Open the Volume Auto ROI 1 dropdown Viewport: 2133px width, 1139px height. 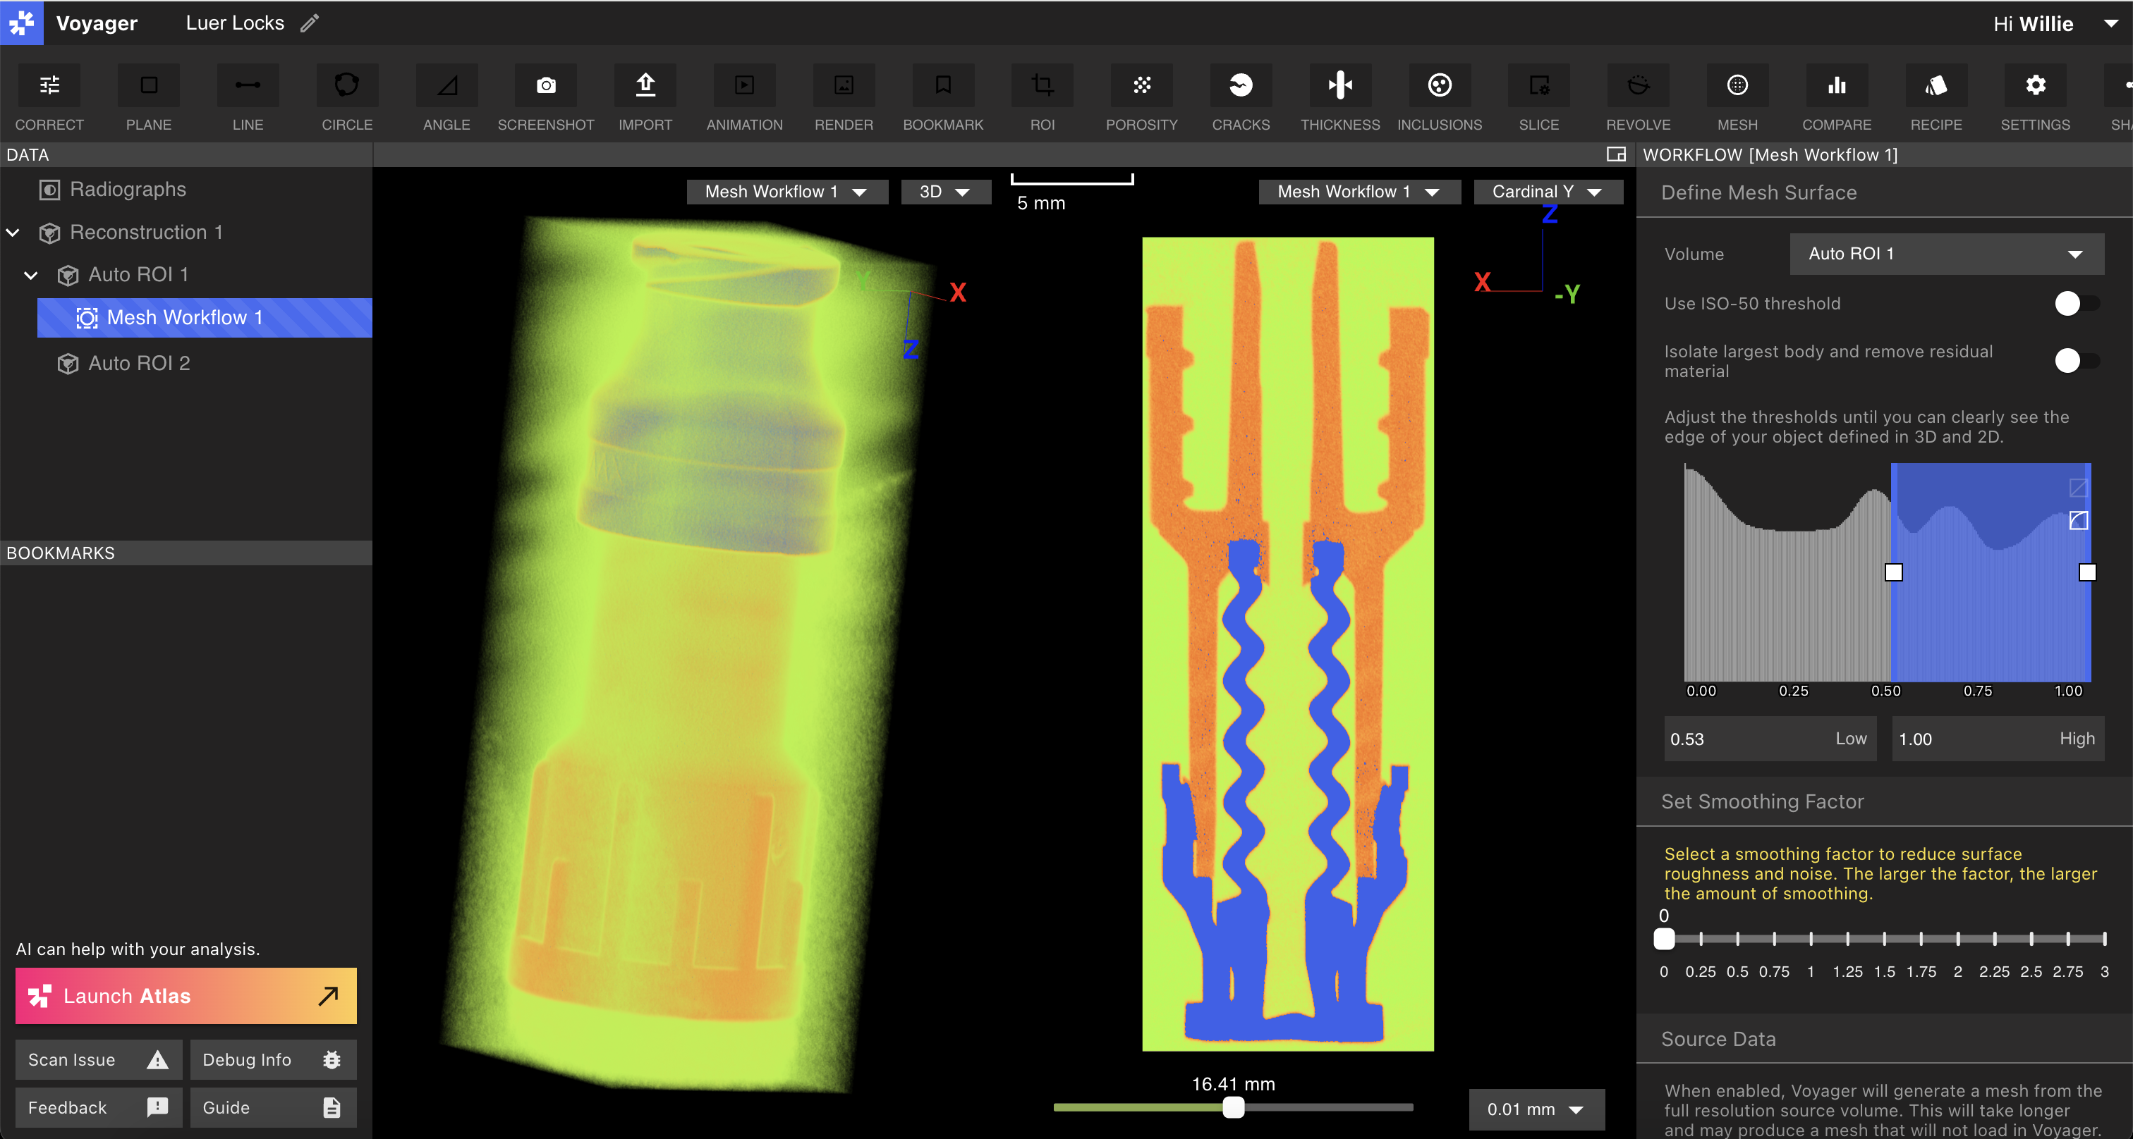1947,254
